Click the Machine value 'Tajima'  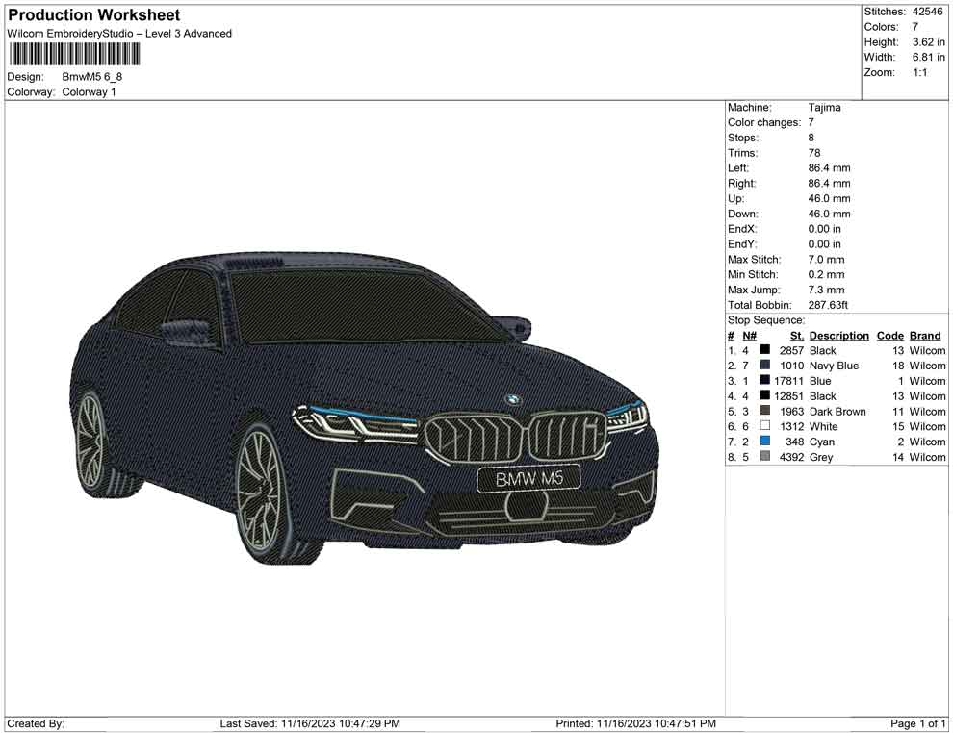click(x=825, y=108)
